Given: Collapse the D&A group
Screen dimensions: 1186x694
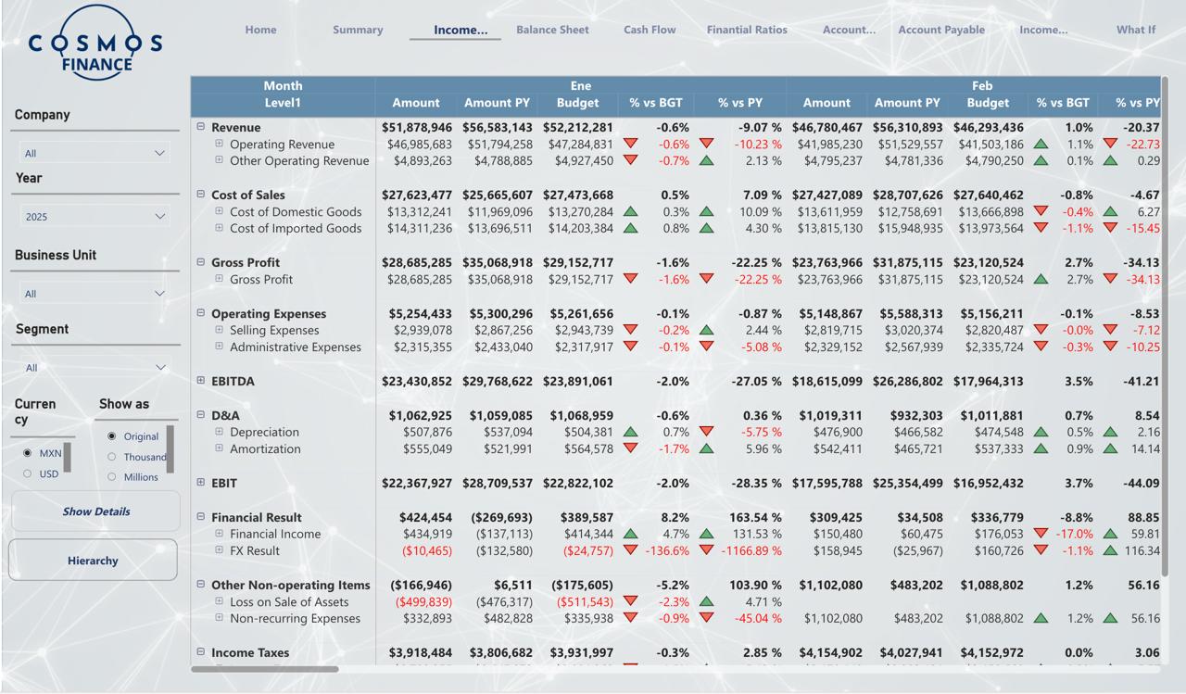Looking at the screenshot, I should (x=201, y=415).
